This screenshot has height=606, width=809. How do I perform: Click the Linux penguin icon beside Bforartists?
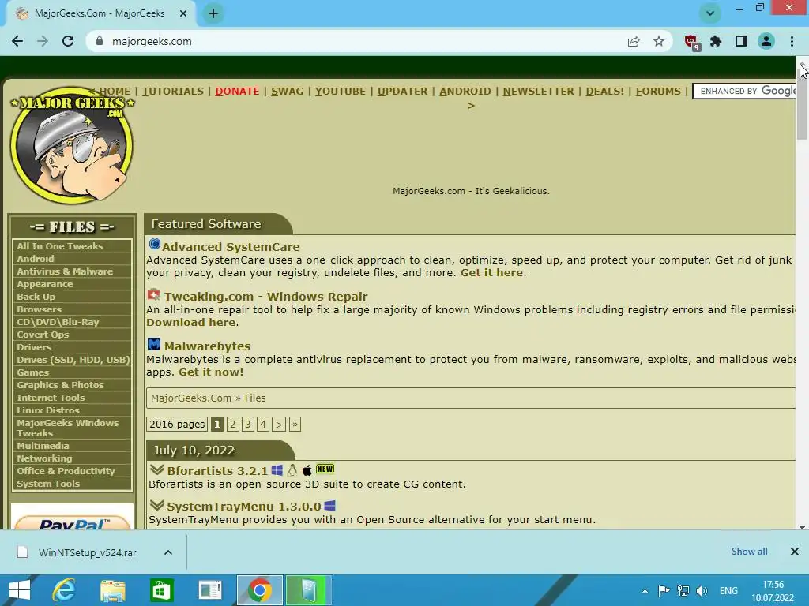click(292, 470)
